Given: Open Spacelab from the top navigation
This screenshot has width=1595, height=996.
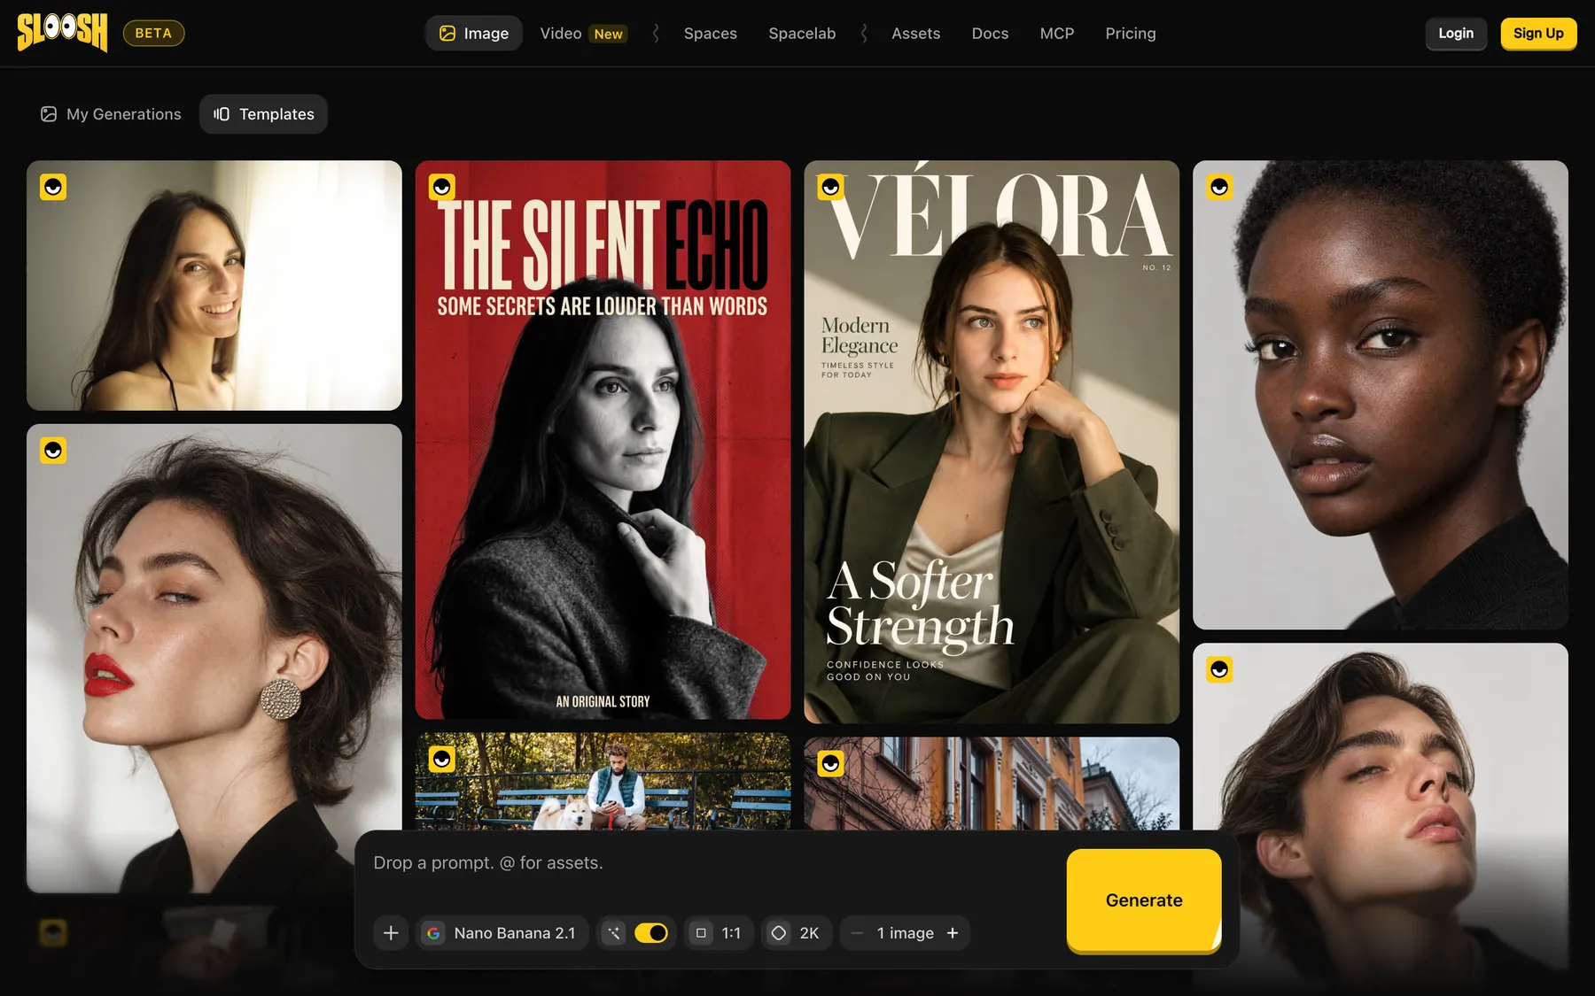Looking at the screenshot, I should (x=802, y=34).
